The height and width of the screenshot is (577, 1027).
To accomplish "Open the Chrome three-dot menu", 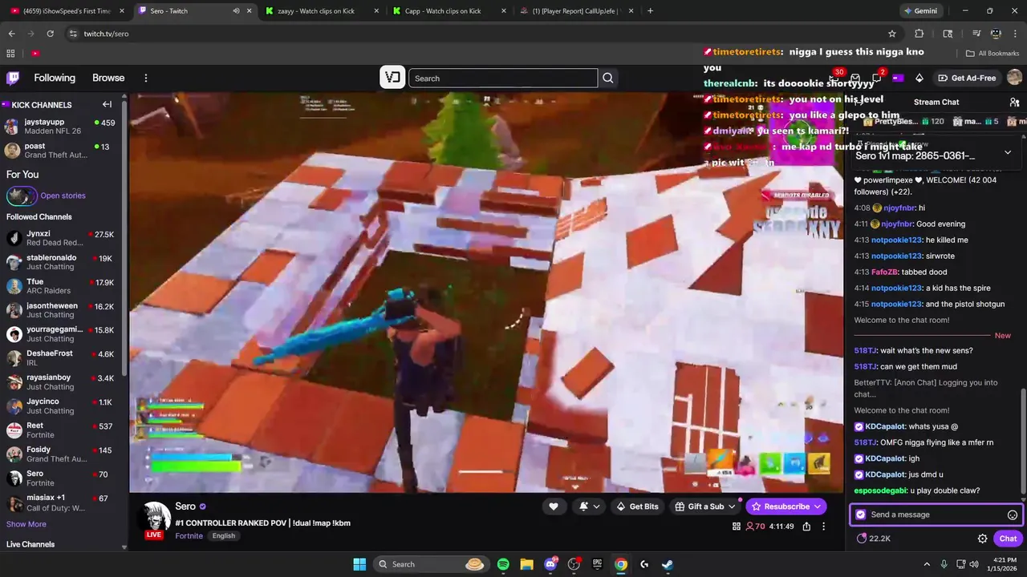I will point(1015,34).
